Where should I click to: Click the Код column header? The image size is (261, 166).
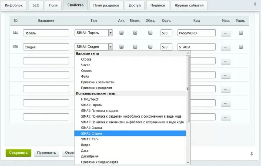(197, 20)
